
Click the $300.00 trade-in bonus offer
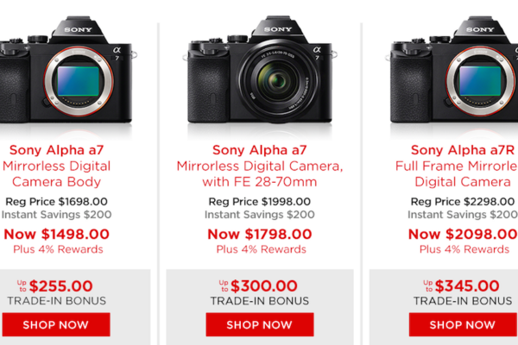click(x=259, y=285)
